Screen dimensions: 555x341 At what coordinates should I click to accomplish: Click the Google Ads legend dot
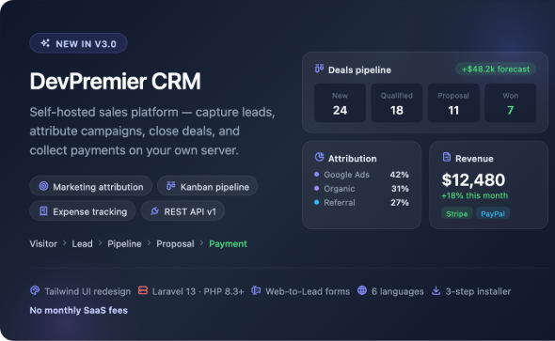click(316, 174)
